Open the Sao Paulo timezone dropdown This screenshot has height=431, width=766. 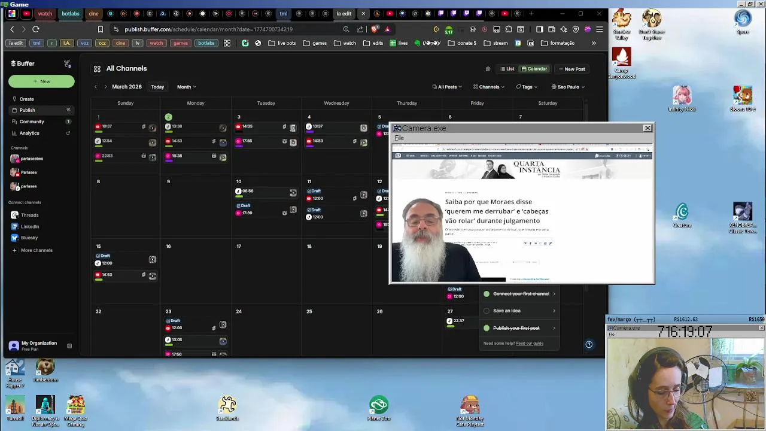click(568, 87)
